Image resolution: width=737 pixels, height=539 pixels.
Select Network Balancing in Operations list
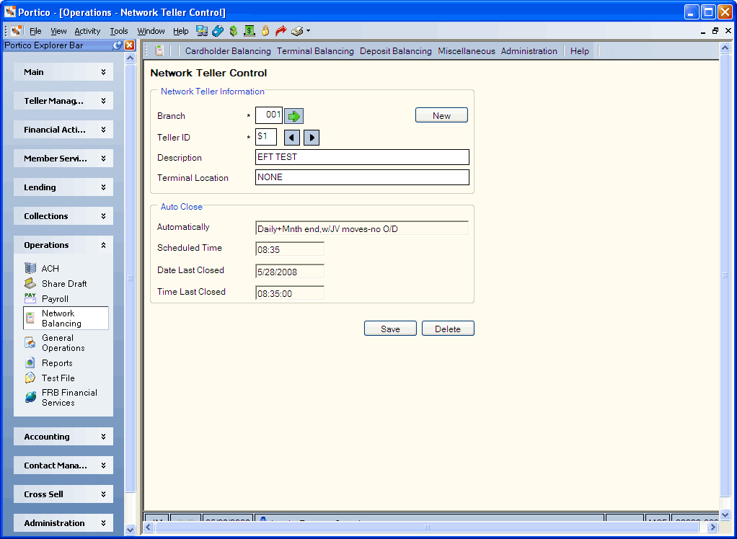coord(66,318)
